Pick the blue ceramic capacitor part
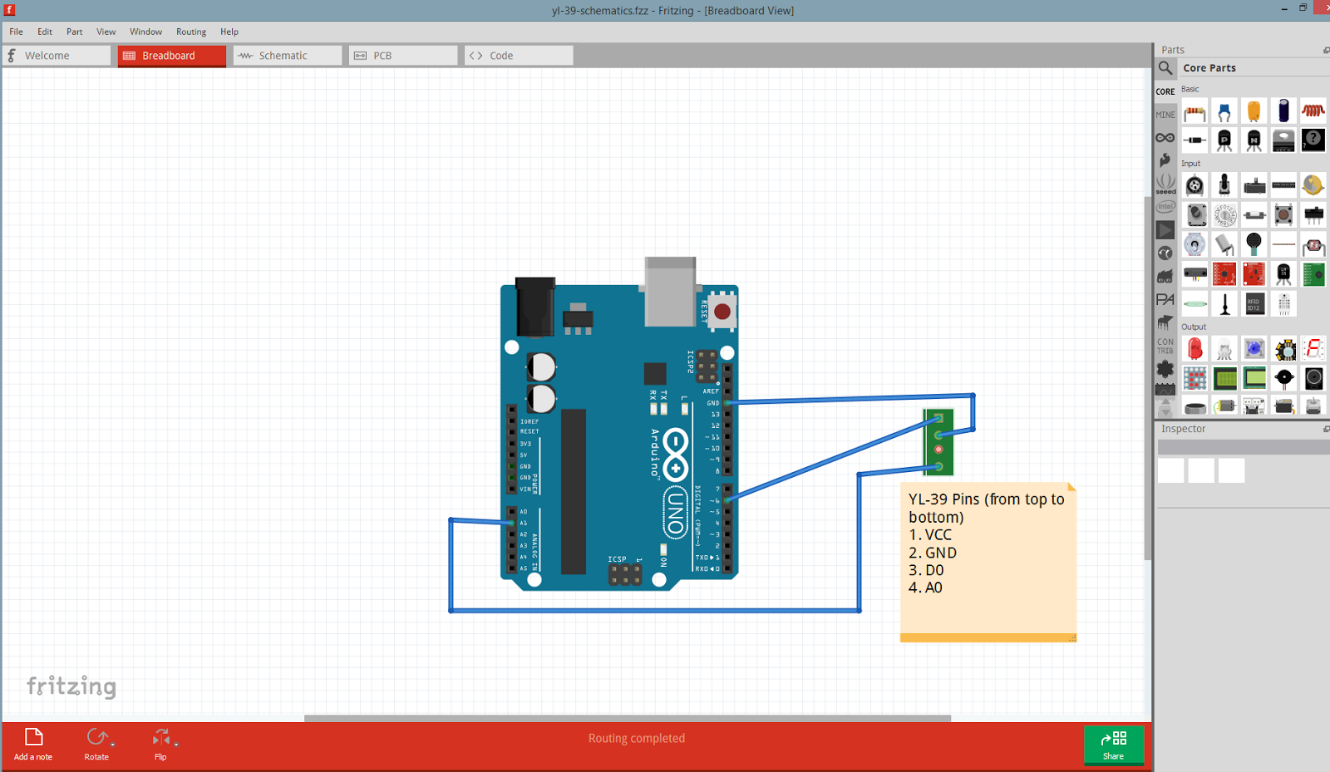Screen dimensions: 1330x772 click(1224, 111)
